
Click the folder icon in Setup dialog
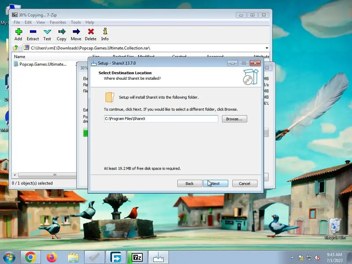[x=110, y=97]
